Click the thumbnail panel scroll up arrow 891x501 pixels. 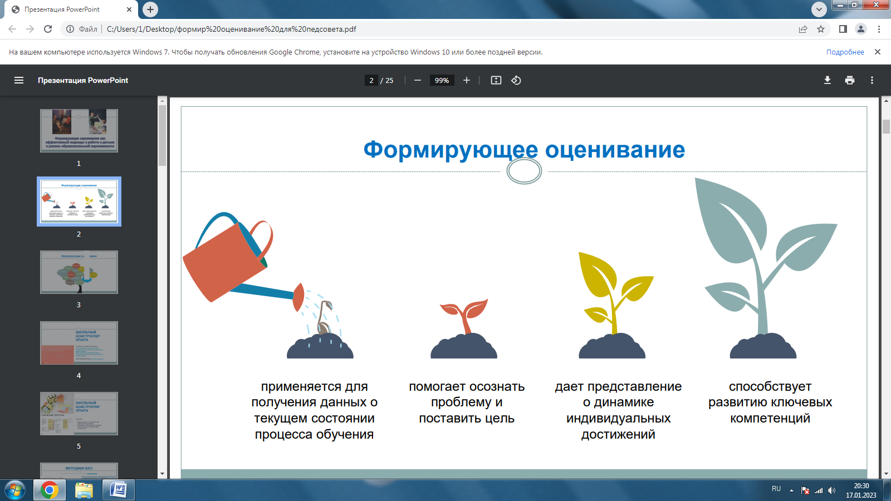coord(162,101)
